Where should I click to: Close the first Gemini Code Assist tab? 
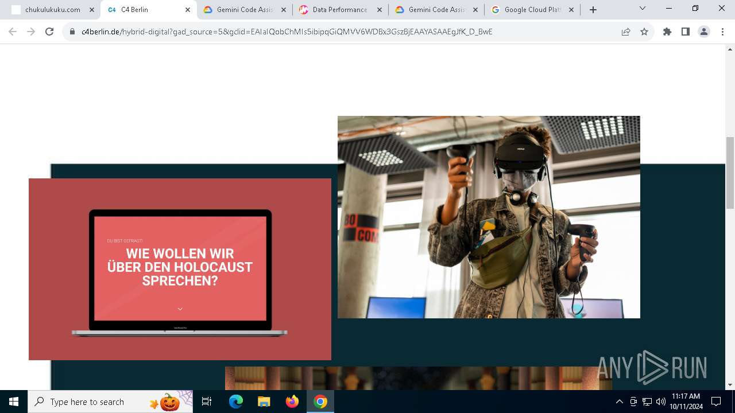click(284, 10)
